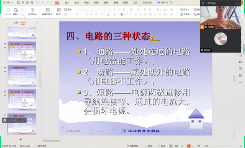Switch to the 大纲 outline tab

[16, 23]
